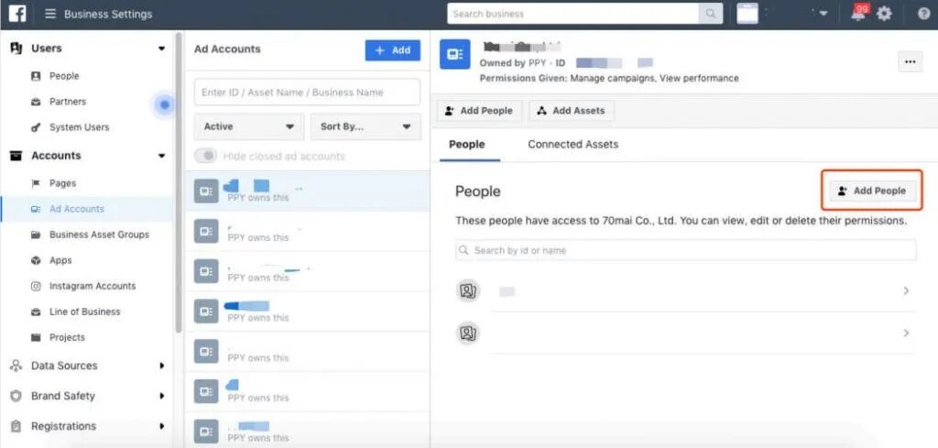The width and height of the screenshot is (938, 448).
Task: Open Instagram Accounts in the sidebar
Action: pos(93,286)
